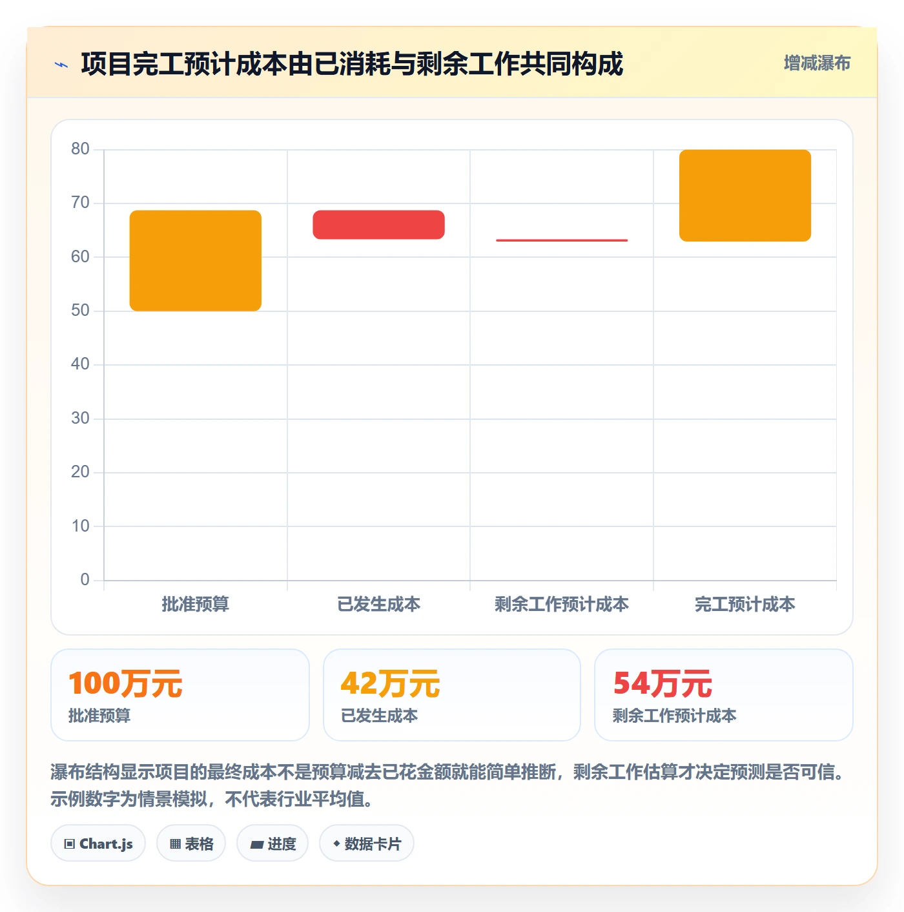The image size is (904, 912).
Task: Click the x-axis label 剩余工作预计成本
Action: 562,605
